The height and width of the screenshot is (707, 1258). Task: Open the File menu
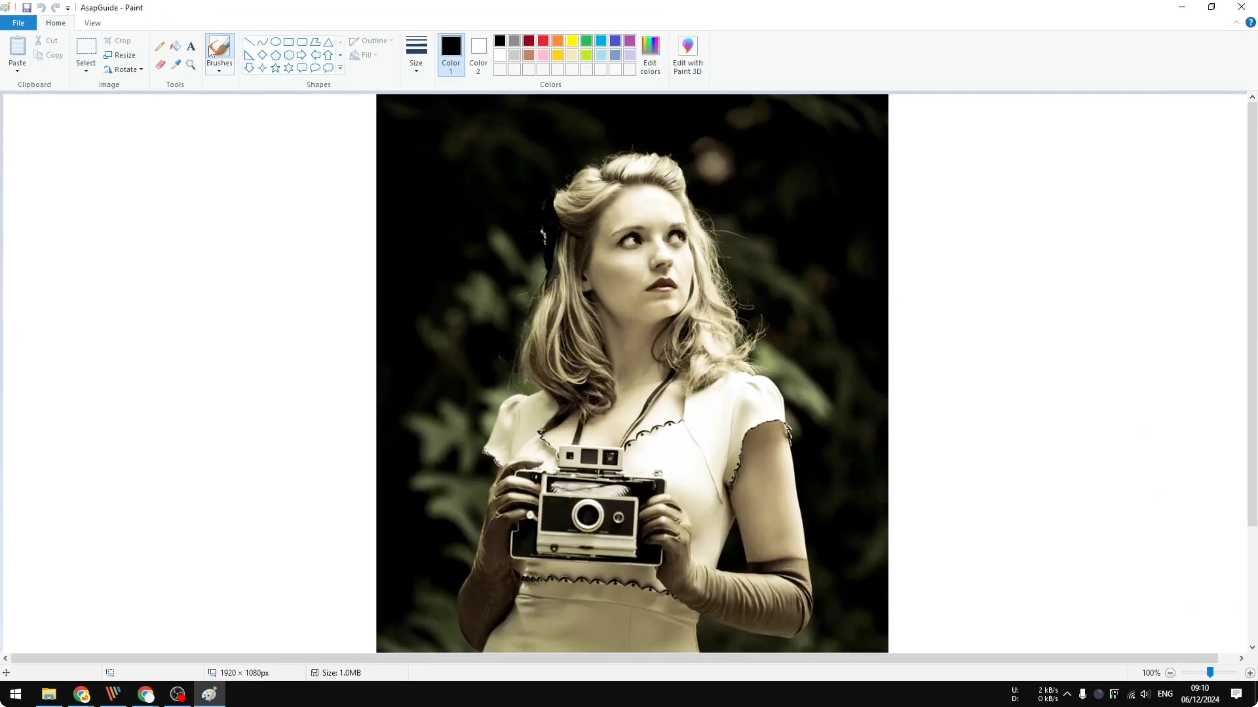coord(18,23)
